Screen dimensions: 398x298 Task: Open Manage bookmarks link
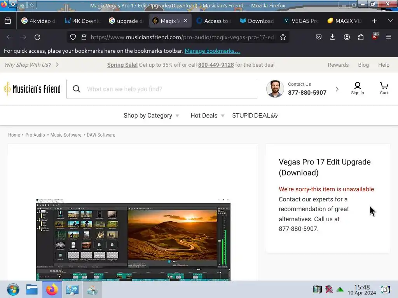tap(212, 51)
